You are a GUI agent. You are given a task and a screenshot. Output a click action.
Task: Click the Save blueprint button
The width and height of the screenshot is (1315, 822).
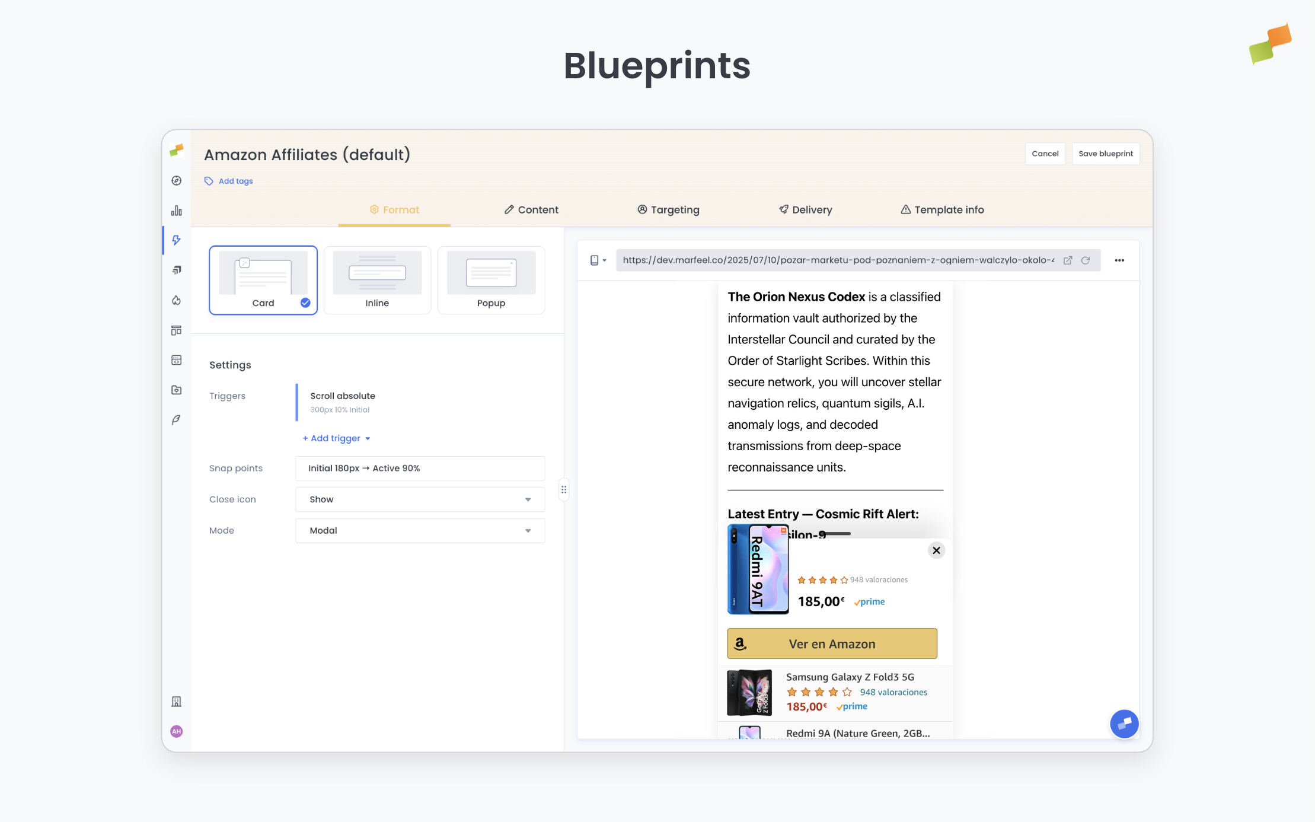click(1105, 154)
